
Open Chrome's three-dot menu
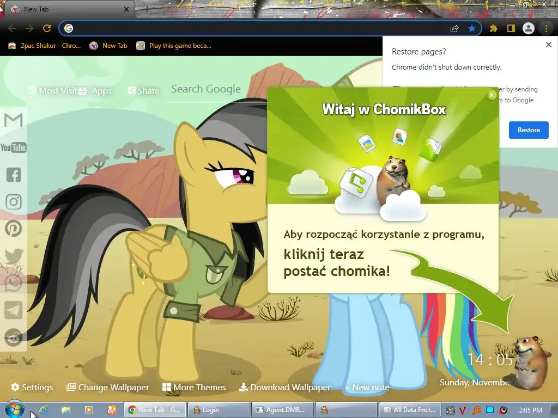[x=546, y=28]
